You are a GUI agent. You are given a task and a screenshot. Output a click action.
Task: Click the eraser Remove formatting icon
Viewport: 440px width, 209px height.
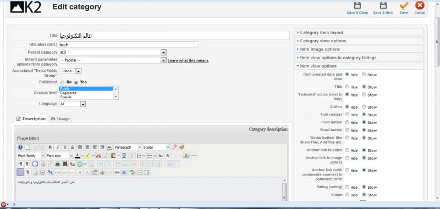tap(174, 147)
